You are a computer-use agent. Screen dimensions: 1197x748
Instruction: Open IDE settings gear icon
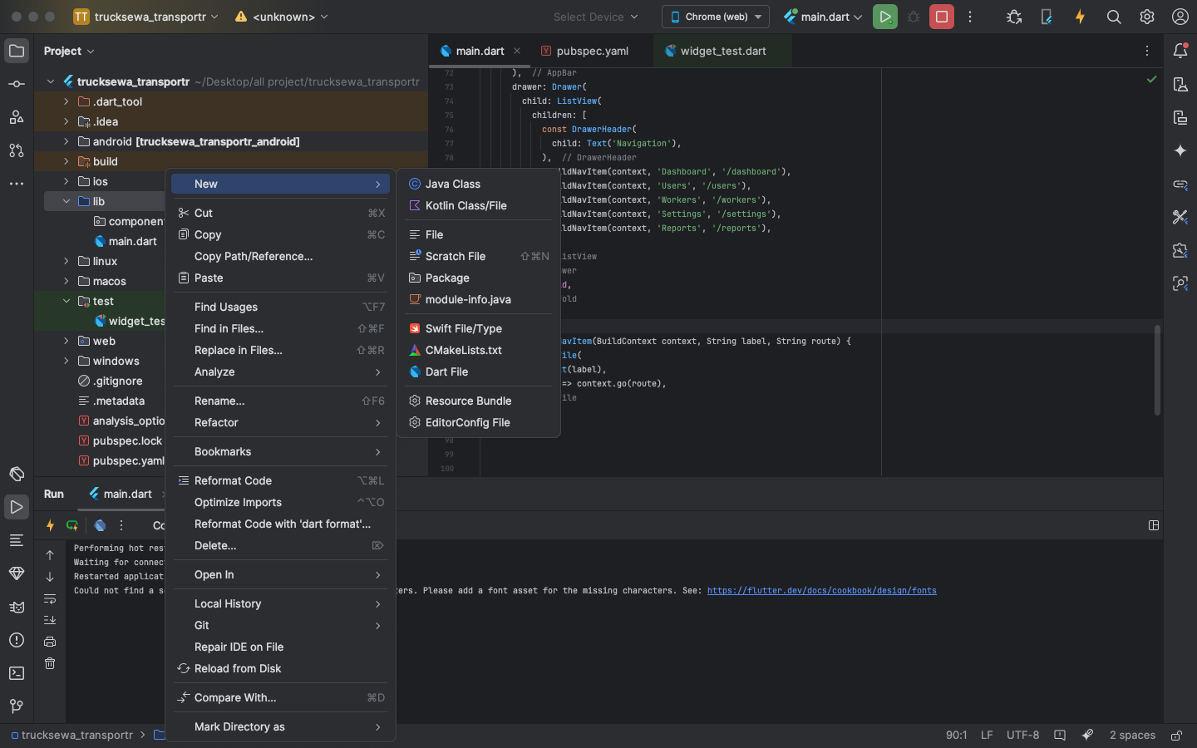coord(1147,17)
